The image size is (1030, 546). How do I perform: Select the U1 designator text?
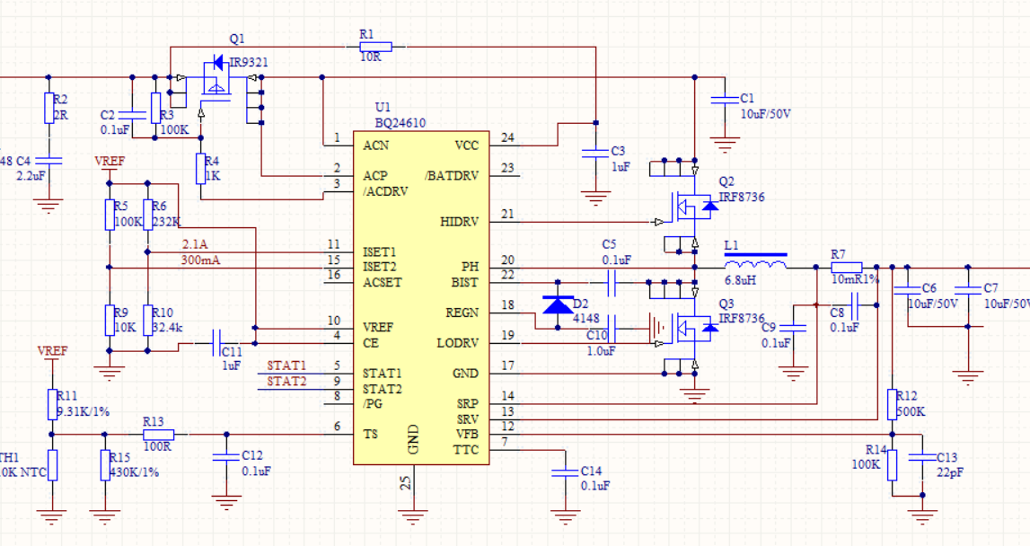pyautogui.click(x=383, y=107)
